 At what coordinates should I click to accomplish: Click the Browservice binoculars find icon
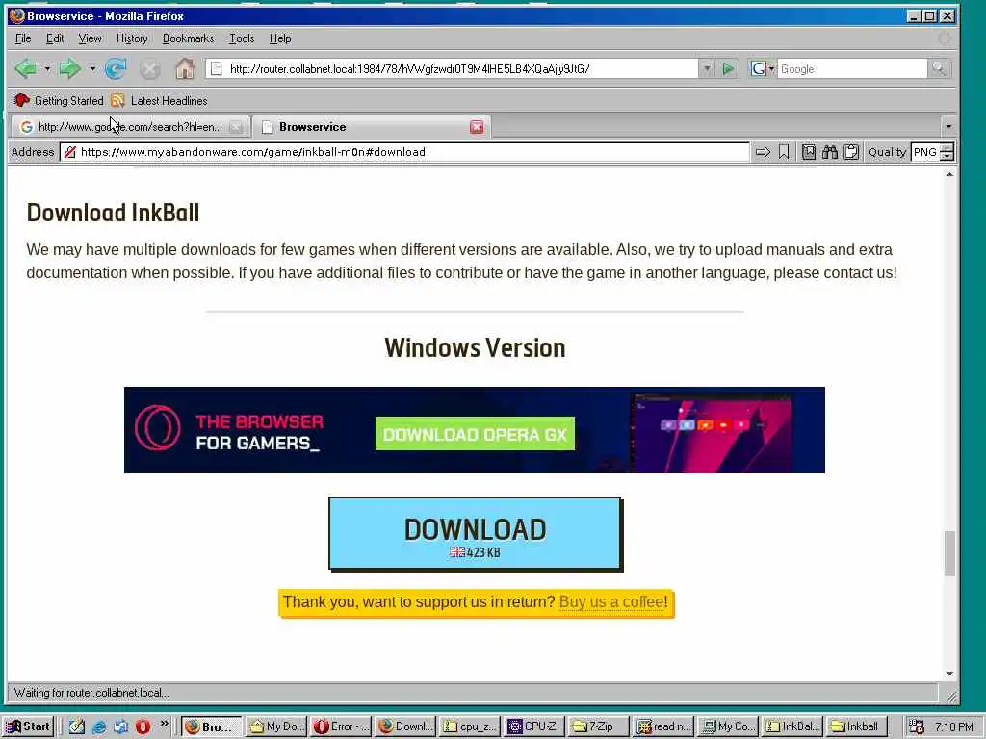(829, 152)
